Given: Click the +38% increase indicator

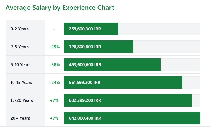Looking at the screenshot, I should click(x=54, y=65).
